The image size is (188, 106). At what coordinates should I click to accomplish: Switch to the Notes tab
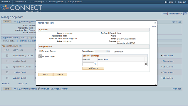tap(23, 38)
